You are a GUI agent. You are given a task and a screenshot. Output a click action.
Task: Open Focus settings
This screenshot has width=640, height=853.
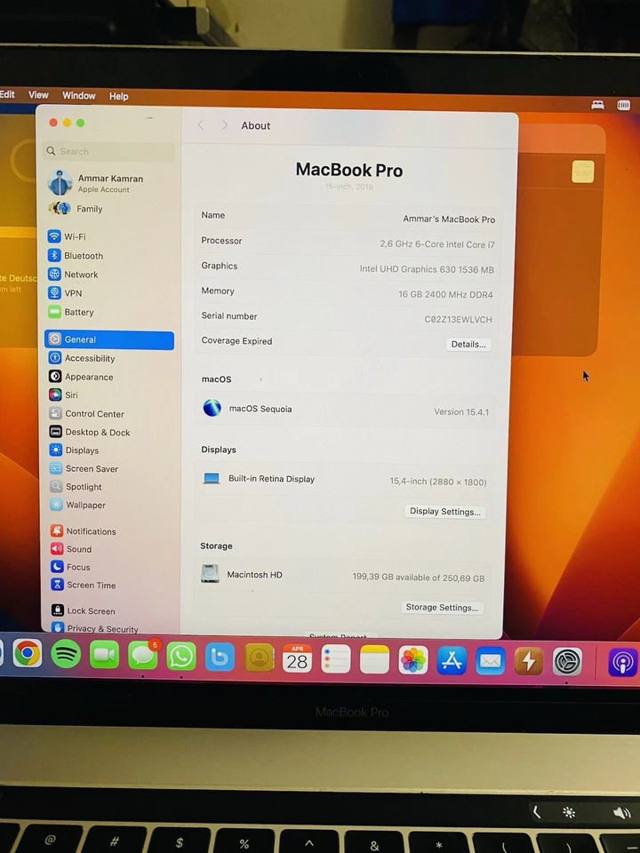71,567
